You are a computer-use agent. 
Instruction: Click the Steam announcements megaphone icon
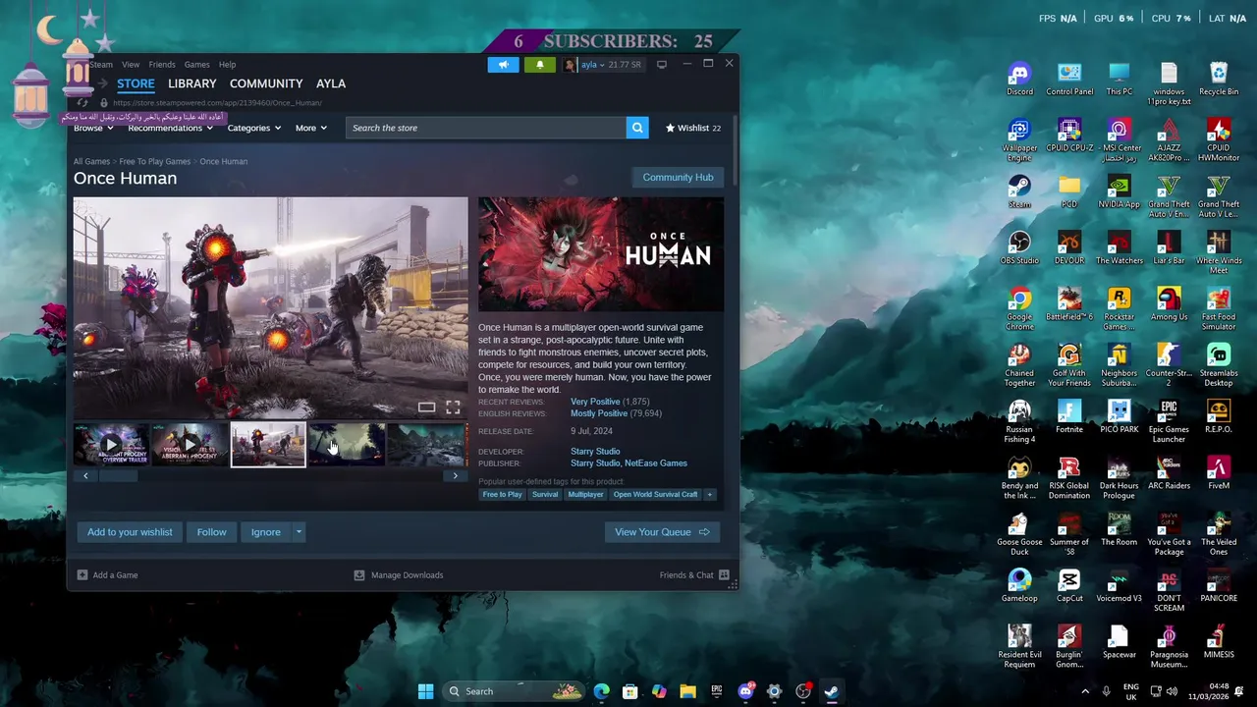503,65
